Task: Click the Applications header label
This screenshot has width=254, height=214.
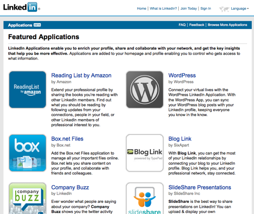Action: [20, 25]
